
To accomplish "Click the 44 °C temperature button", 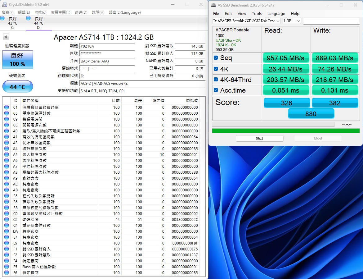I will (18, 86).
